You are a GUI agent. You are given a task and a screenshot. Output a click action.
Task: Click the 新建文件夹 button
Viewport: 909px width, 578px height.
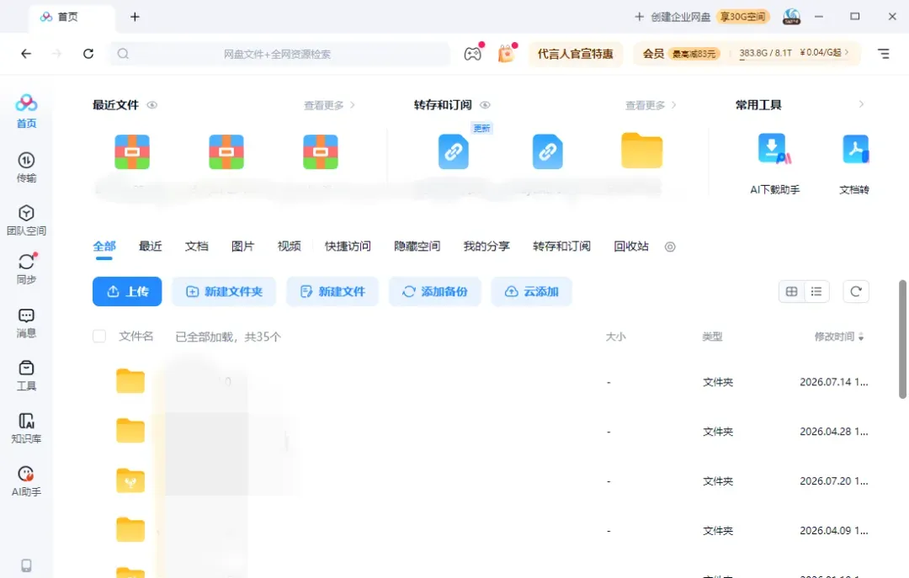[224, 292]
